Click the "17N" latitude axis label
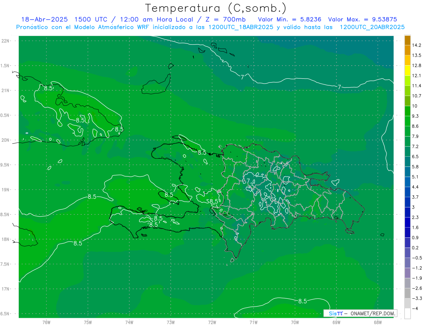 (x=6, y=289)
